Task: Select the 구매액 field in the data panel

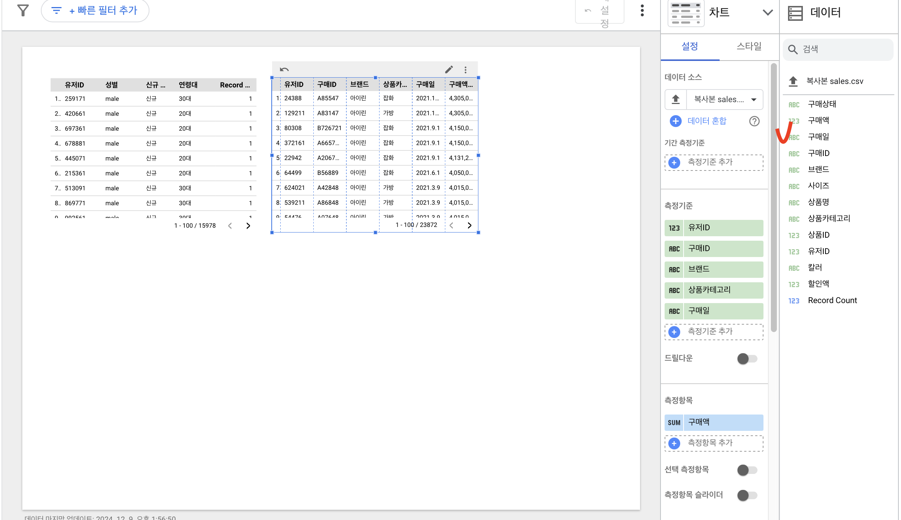Action: [x=818, y=121]
